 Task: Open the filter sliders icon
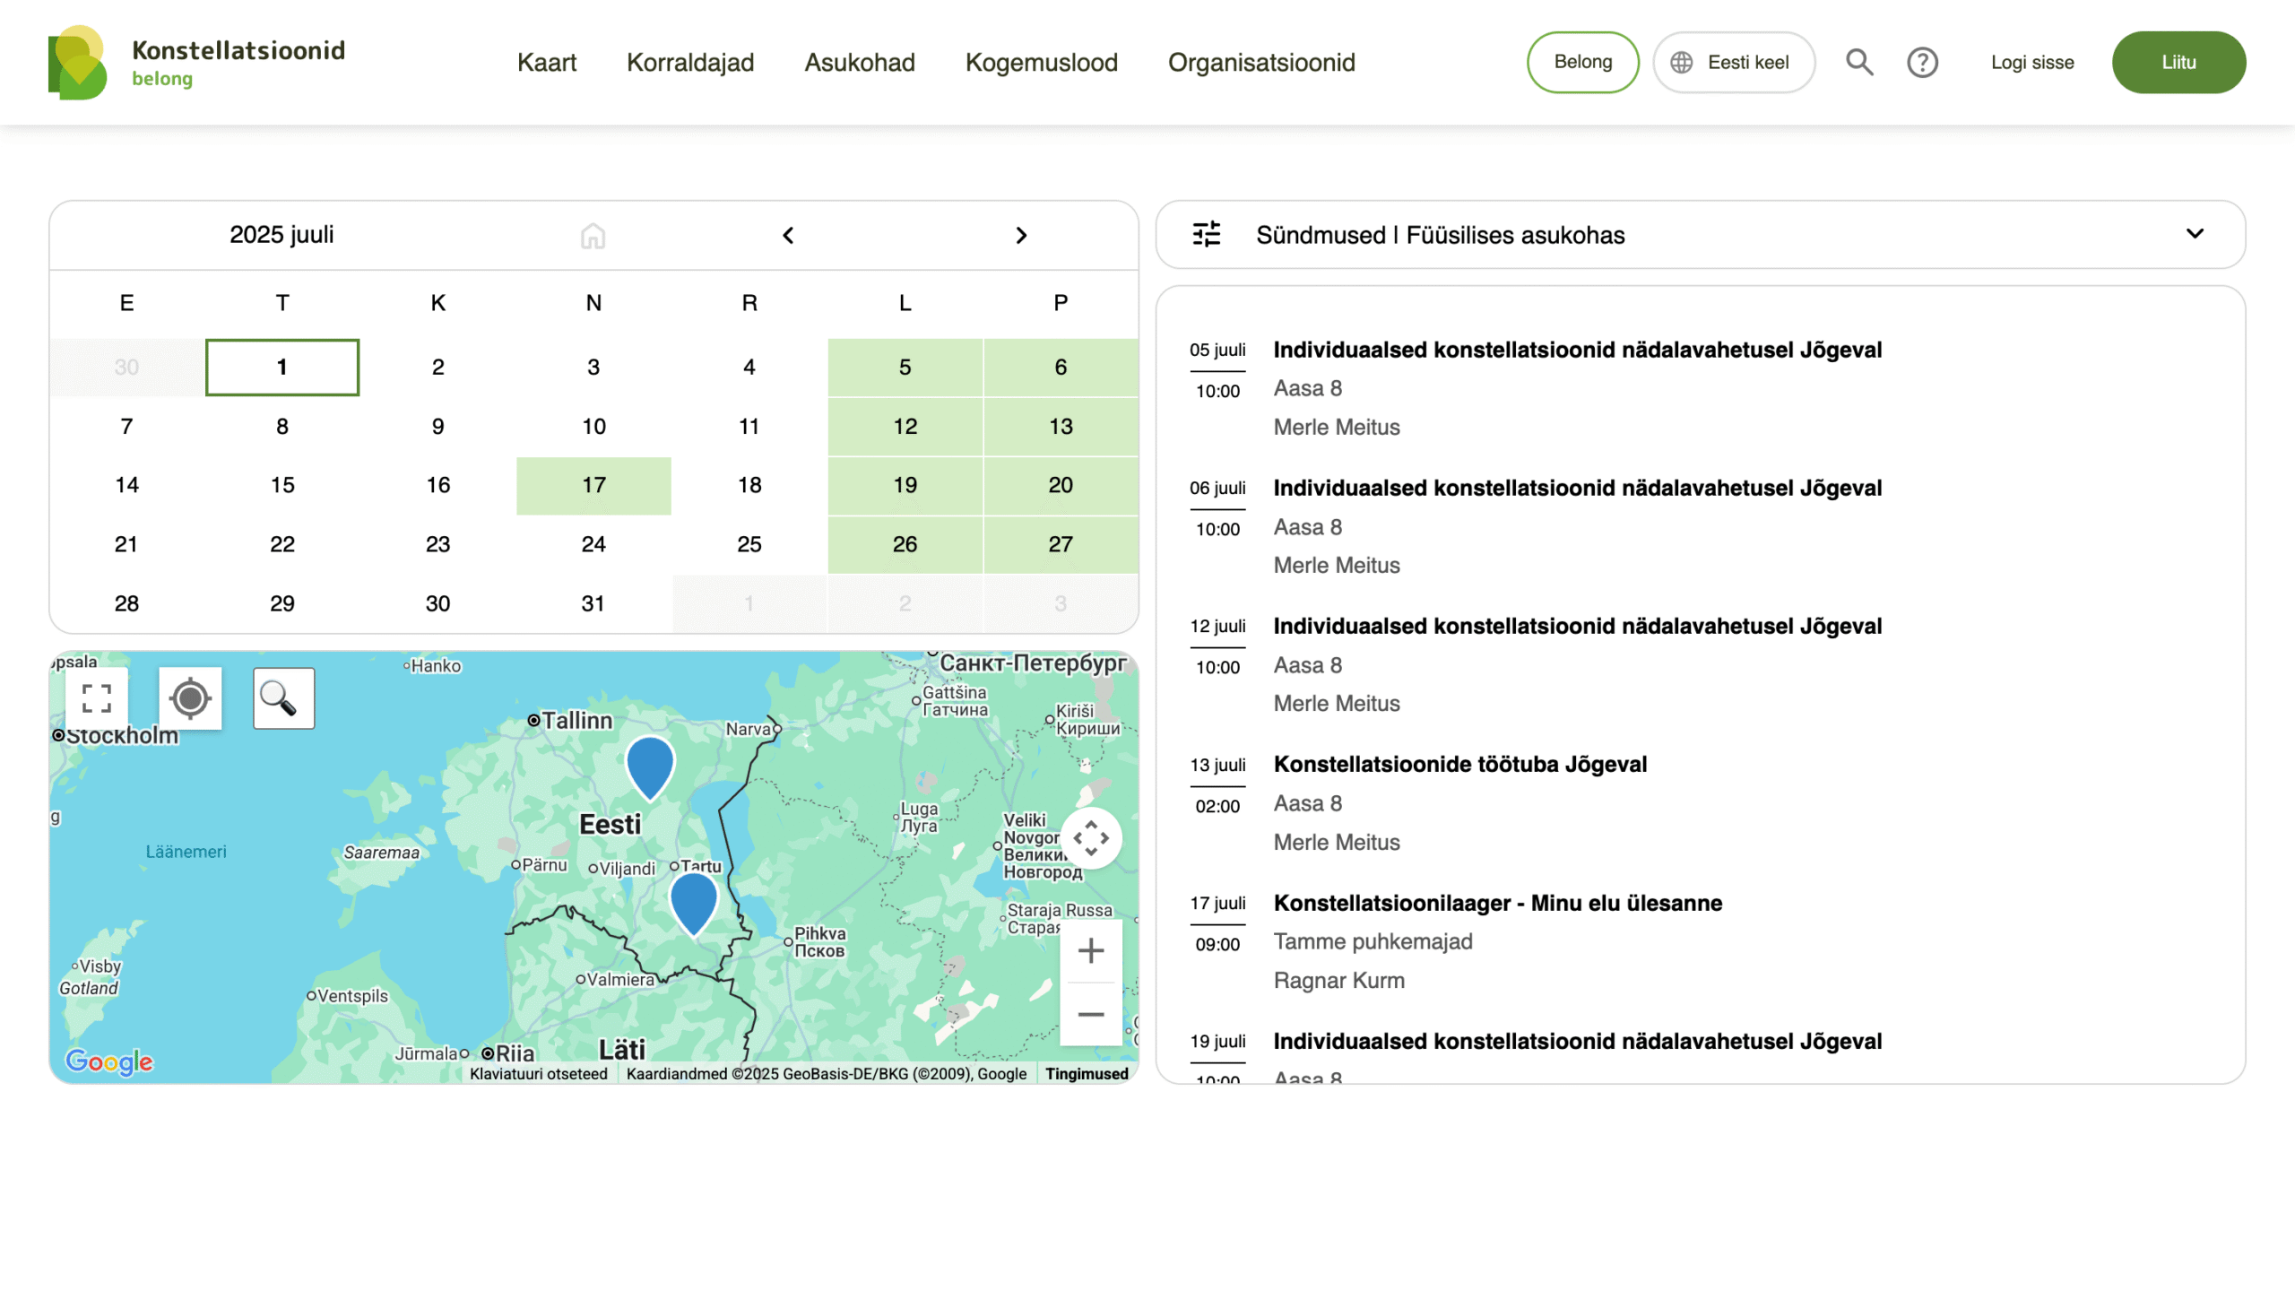click(x=1207, y=235)
